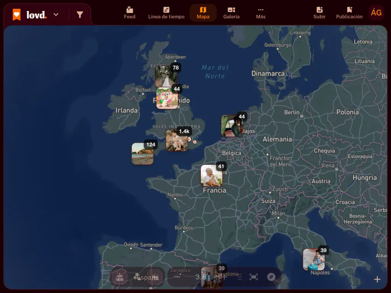The image size is (391, 293).
Task: Click the plus icon at map's bottom-right corner
Action: coord(377,280)
